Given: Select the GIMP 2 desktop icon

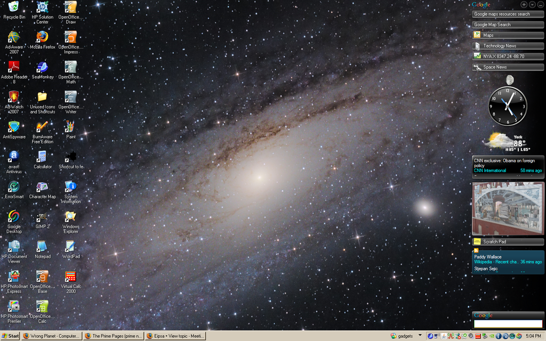Looking at the screenshot, I should 43,219.
